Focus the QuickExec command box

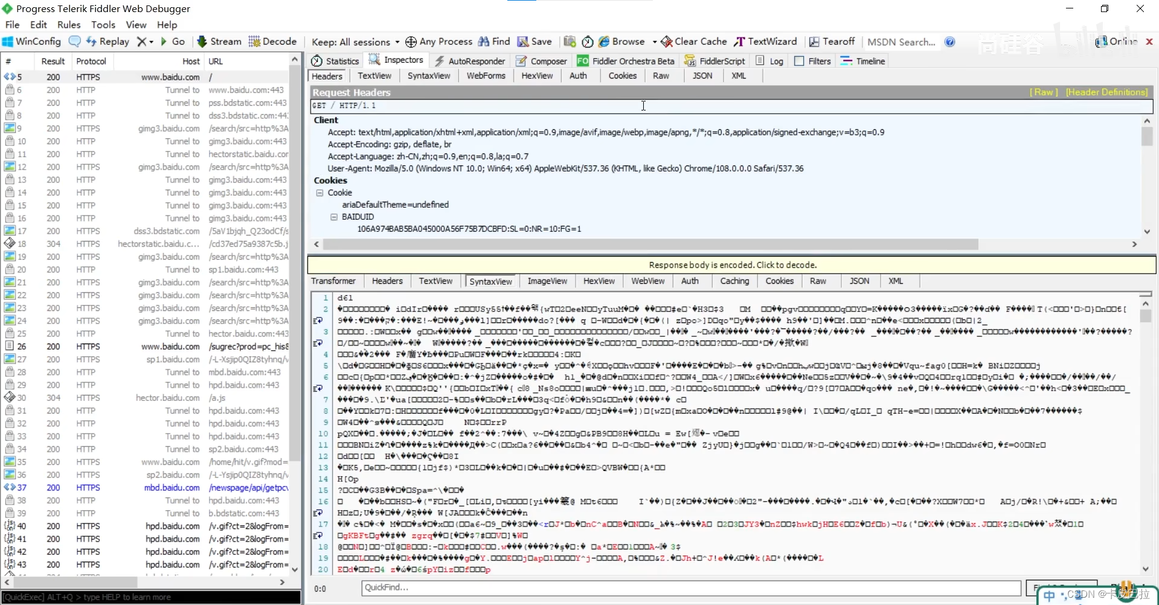[151, 597]
